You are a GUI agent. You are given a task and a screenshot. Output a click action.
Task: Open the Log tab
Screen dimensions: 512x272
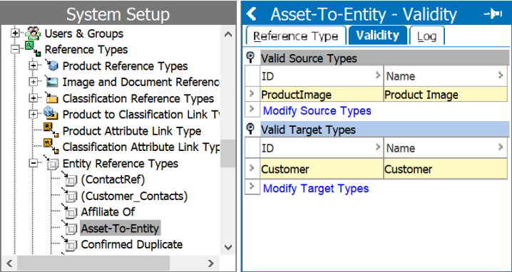click(426, 36)
